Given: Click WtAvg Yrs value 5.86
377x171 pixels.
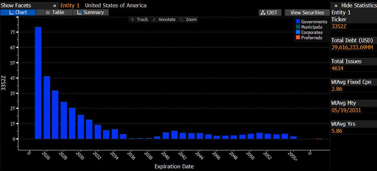Looking at the screenshot, I should pos(337,131).
